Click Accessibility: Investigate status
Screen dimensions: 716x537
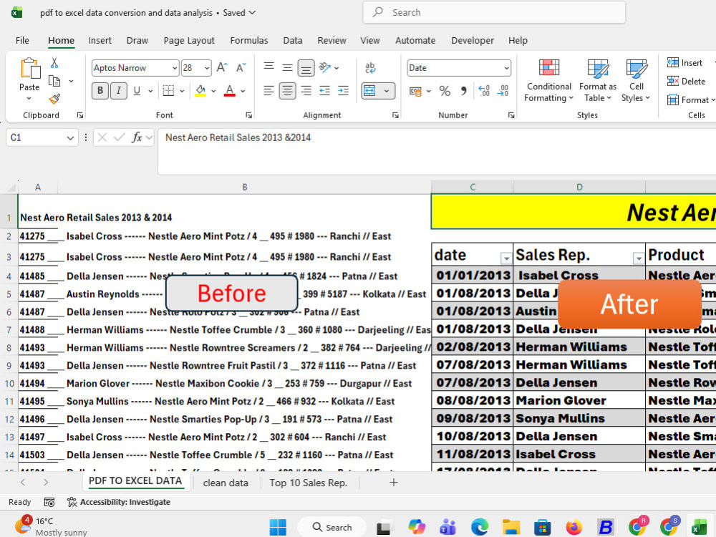tap(118, 502)
